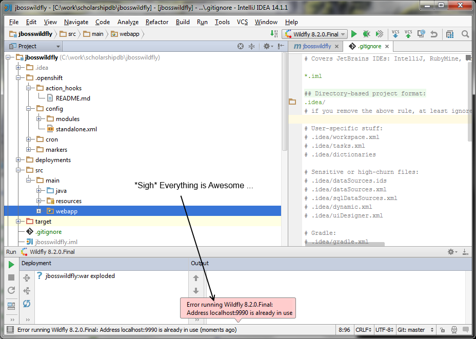Click the inspector hat icon in status bar
The image size is (476, 339).
(x=454, y=330)
